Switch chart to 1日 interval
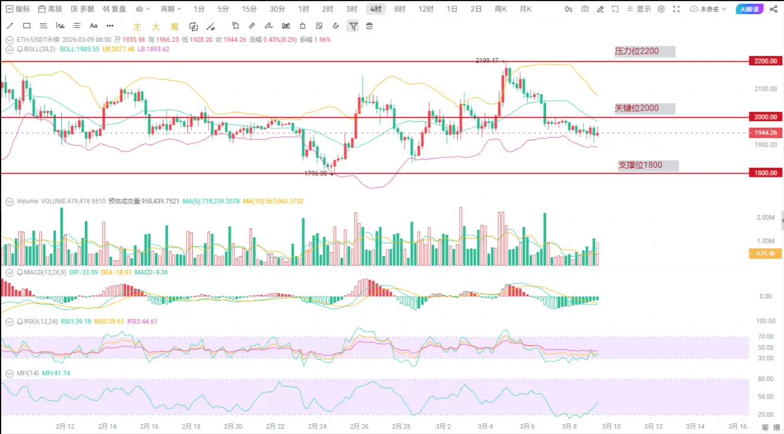Viewport: 784px width, 434px height. 452,9
